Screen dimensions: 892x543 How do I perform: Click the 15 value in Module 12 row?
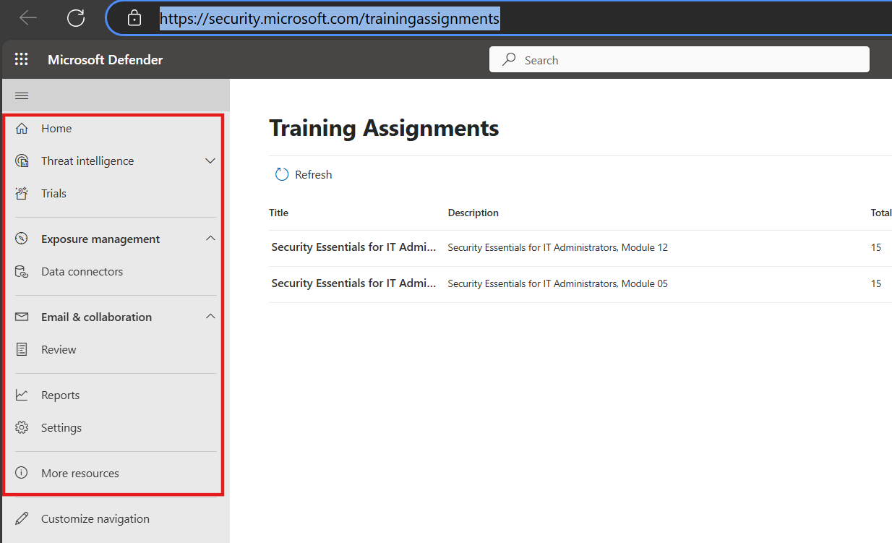coord(876,248)
